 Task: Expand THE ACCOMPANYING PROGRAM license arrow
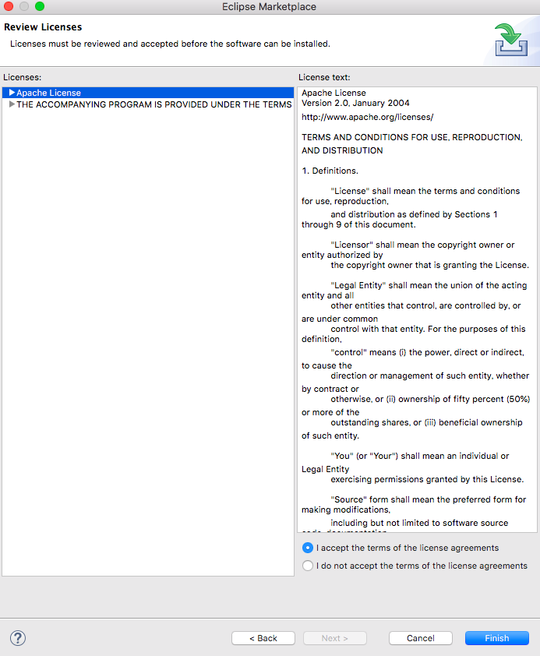(x=12, y=104)
